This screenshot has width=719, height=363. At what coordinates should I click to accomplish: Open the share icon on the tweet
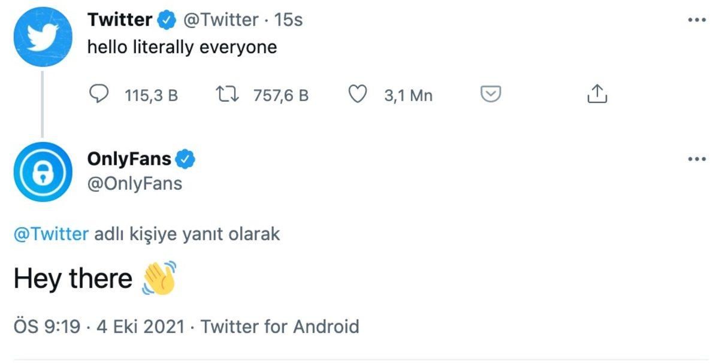pos(597,94)
